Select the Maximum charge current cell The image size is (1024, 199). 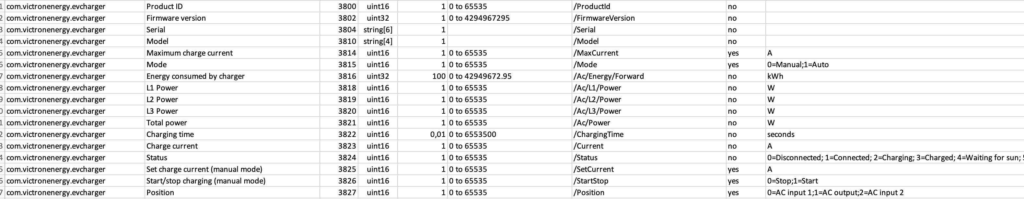[232, 53]
